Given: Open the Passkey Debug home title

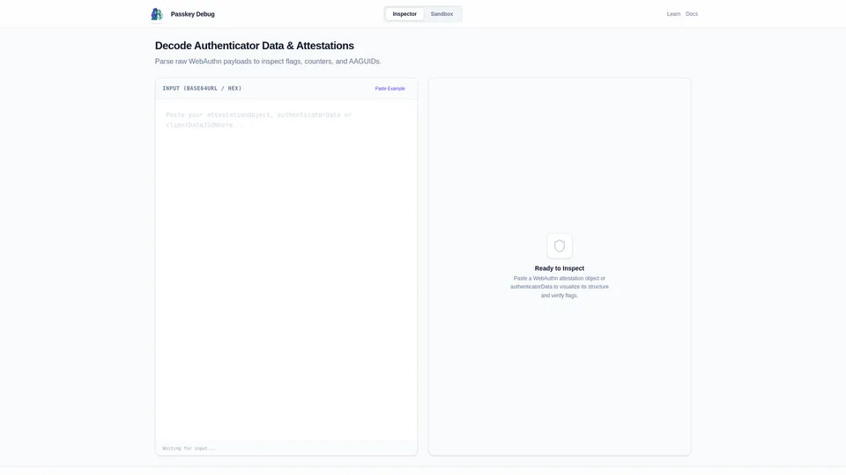Looking at the screenshot, I should tap(193, 14).
